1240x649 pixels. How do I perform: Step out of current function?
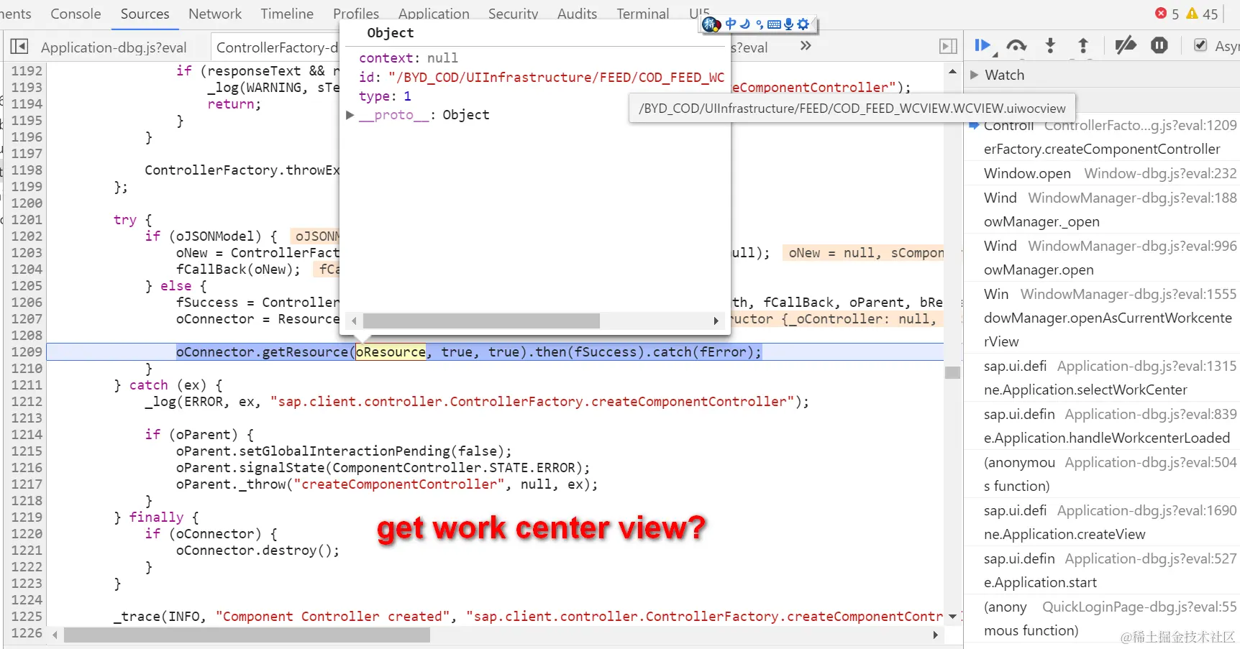pyautogui.click(x=1083, y=46)
